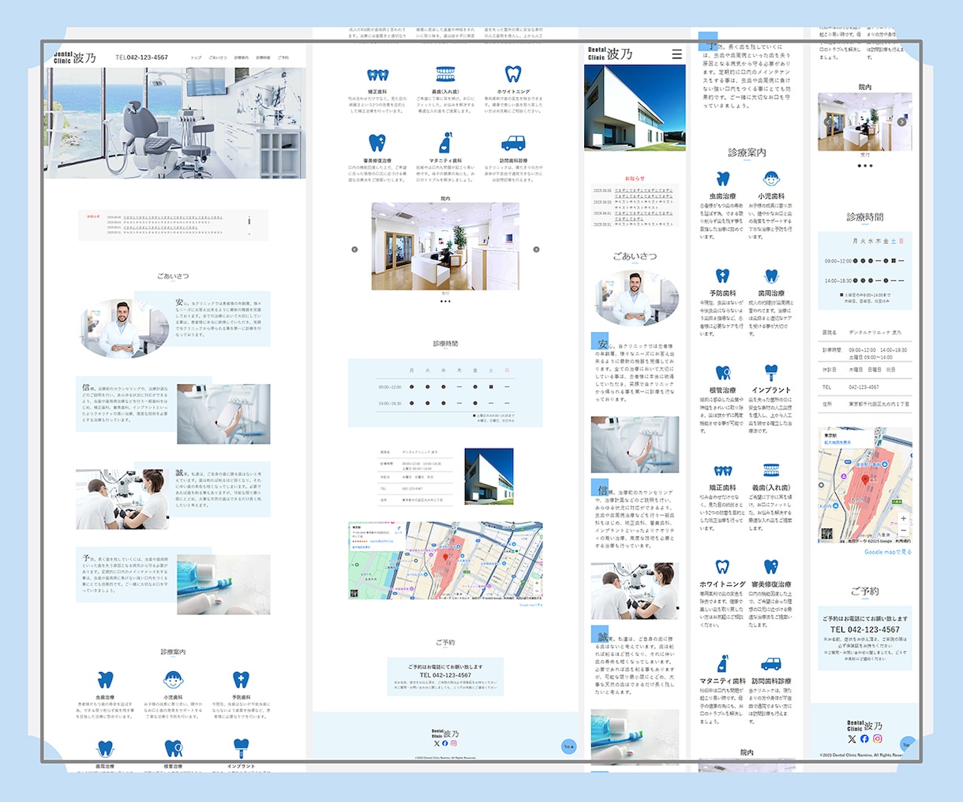Open the 'Google mapで見る' link in mobile layout
This screenshot has width=963, height=802.
(888, 552)
